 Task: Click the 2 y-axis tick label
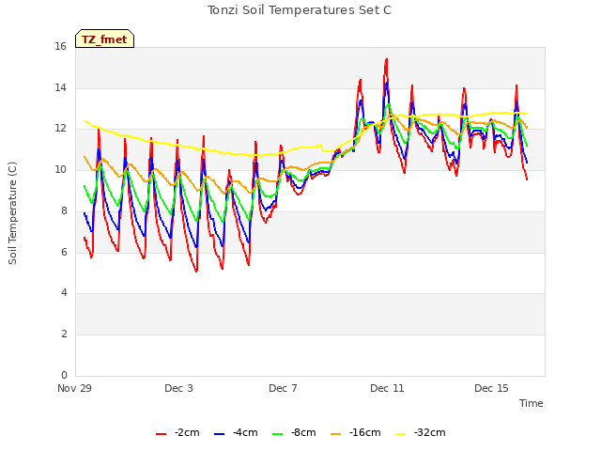click(64, 334)
